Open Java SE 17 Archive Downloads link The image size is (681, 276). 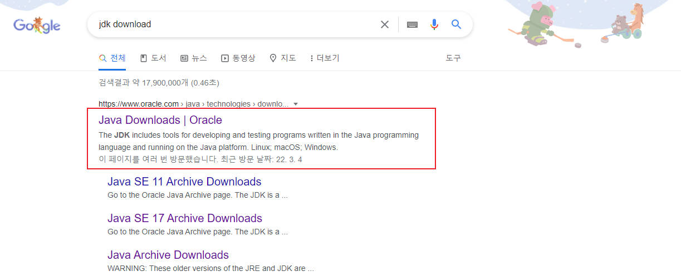(185, 218)
